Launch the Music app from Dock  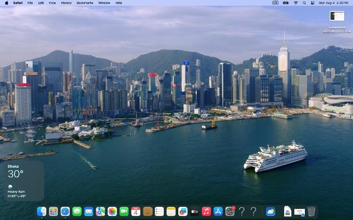coord(206,211)
